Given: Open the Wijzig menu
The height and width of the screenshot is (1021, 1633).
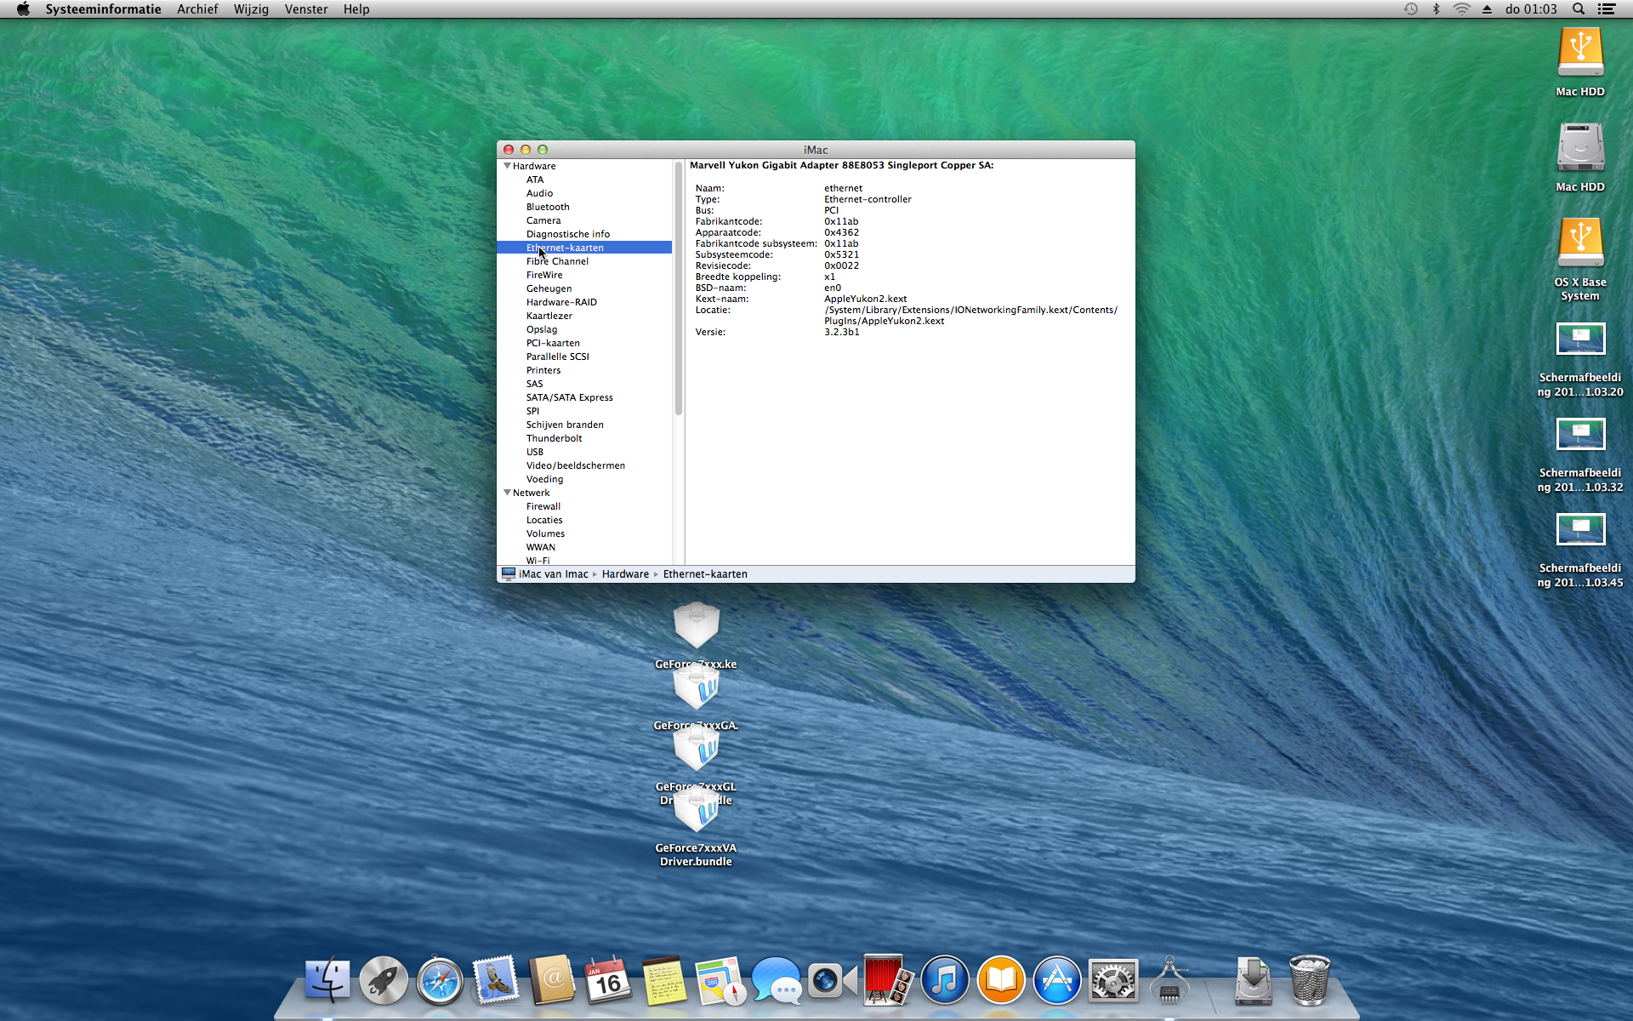Looking at the screenshot, I should coord(251,9).
